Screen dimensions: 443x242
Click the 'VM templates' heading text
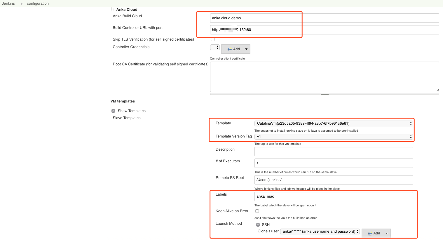coord(123,101)
